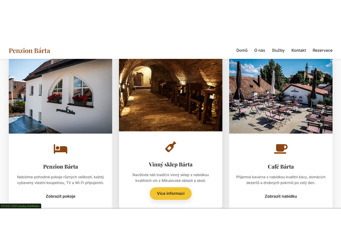Screen dimensions: 341x251
Task: Click the Penzion Bárta card heading
Action: point(61,167)
